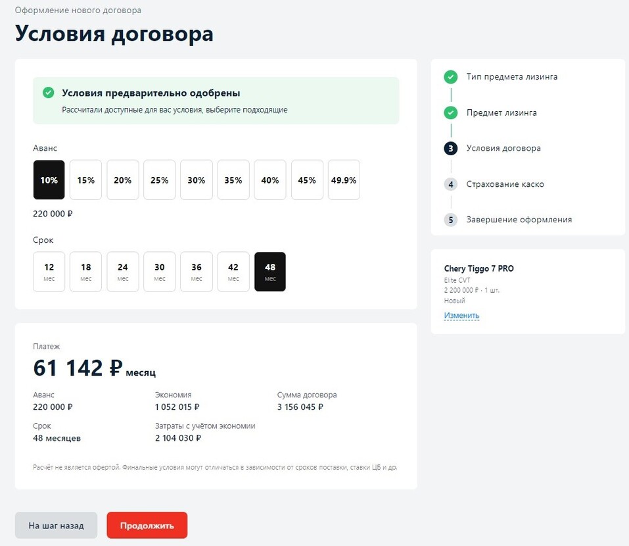Select the 42 month term option
This screenshot has height=546, width=629.
coord(233,272)
